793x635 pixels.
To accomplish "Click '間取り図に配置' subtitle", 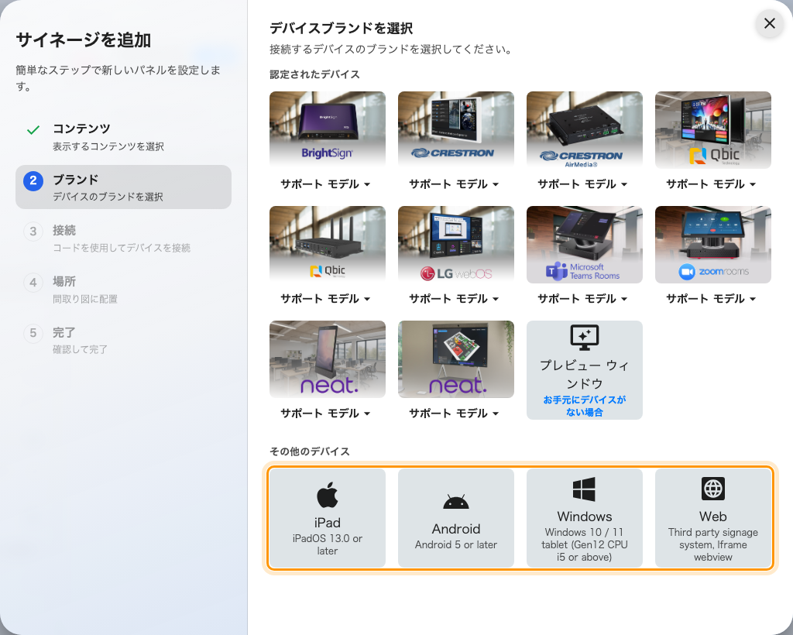I will coord(85,299).
